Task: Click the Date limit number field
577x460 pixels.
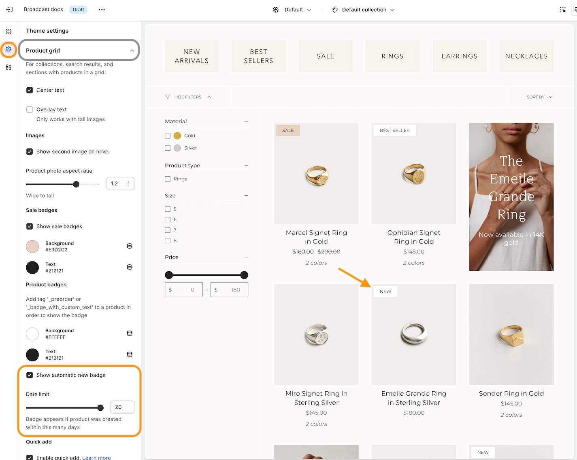Action: tap(122, 407)
